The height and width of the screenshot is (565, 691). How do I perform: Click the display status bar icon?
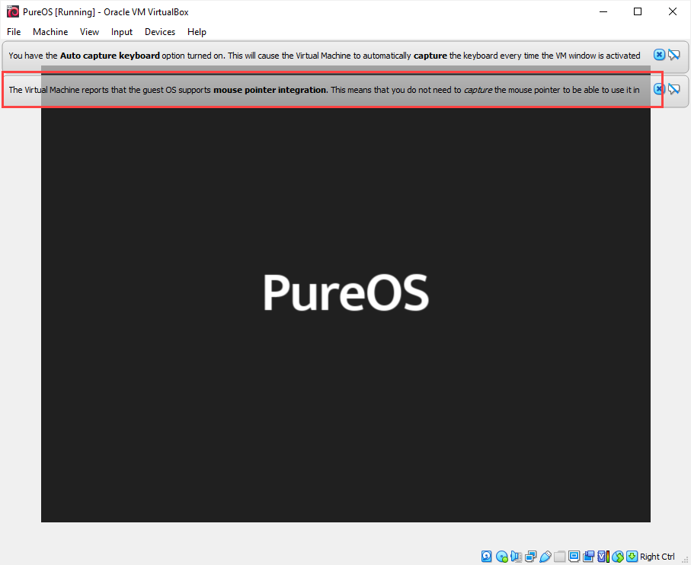(574, 556)
